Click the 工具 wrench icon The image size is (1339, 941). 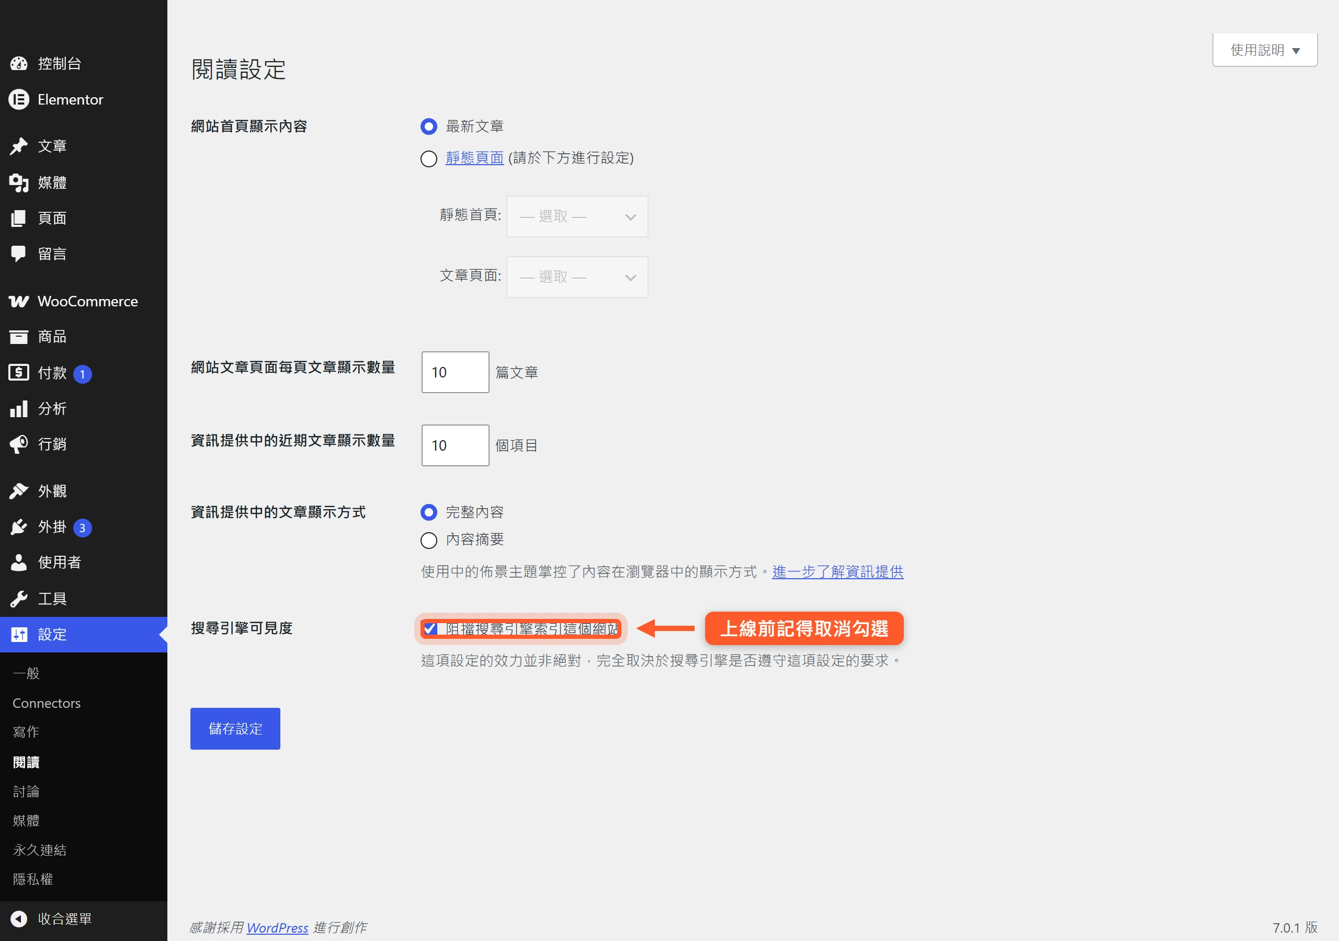tap(19, 599)
